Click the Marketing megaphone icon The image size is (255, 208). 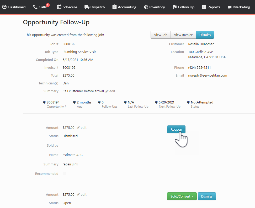pos(230,7)
